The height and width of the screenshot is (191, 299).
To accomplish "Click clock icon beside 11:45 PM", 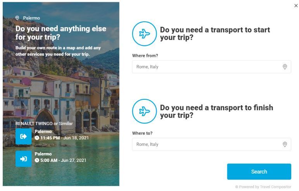I will pos(37,138).
